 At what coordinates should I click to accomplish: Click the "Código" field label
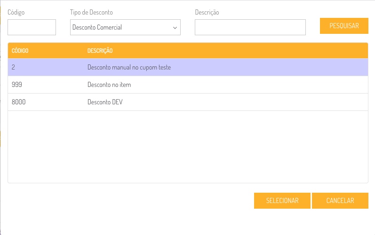click(x=16, y=12)
